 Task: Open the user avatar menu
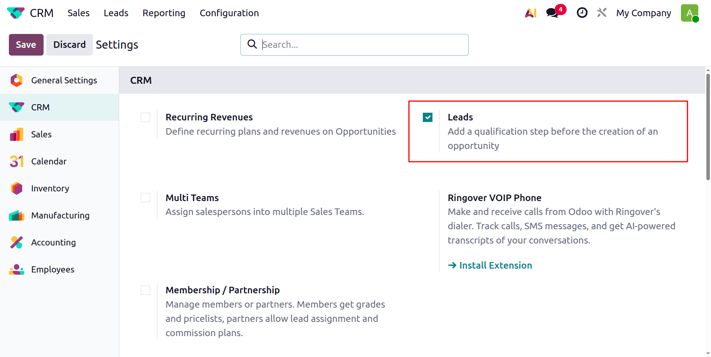tap(690, 13)
